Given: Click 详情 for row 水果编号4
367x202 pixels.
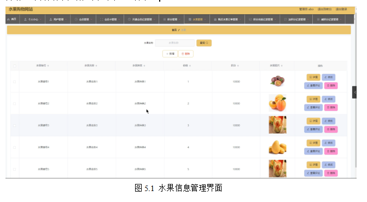Looking at the screenshot, I should tap(313, 143).
